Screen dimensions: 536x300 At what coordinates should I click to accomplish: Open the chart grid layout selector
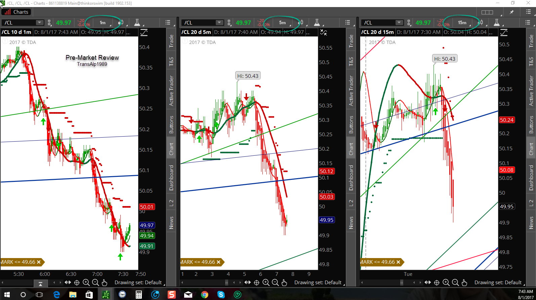tap(487, 12)
